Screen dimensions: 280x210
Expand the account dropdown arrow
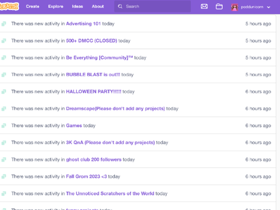[269, 7]
